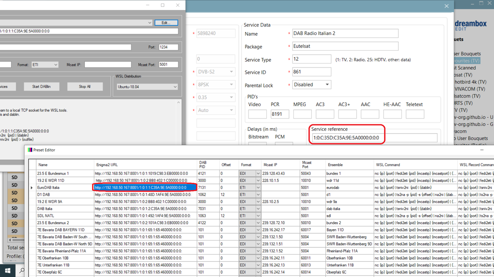
Task: Select Favourites (TV) bouquet in dreambox
Action: point(467,61)
